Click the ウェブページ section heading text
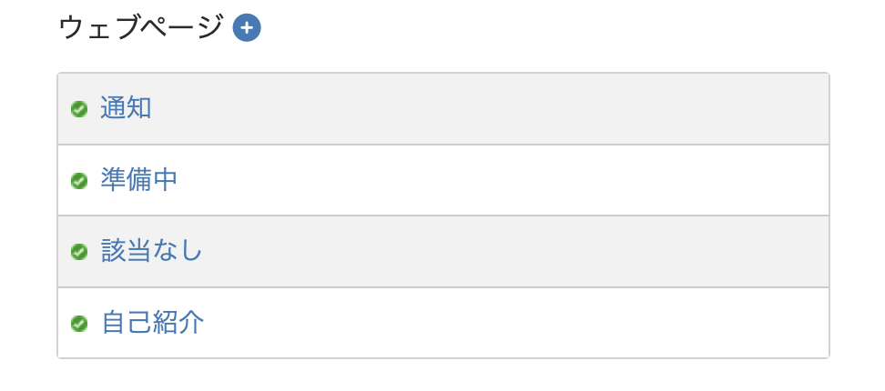This screenshot has width=885, height=391. (140, 28)
